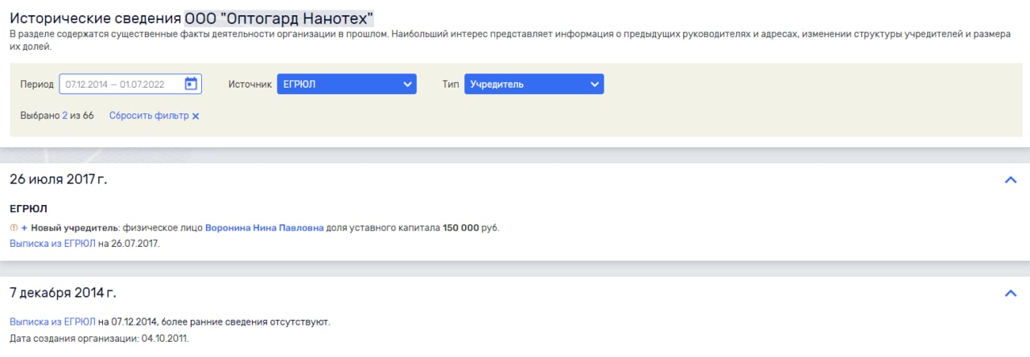The height and width of the screenshot is (357, 1030).
Task: Open Выписка из ЕГРЮЛ на 26.07.2017
Action: pyautogui.click(x=52, y=243)
